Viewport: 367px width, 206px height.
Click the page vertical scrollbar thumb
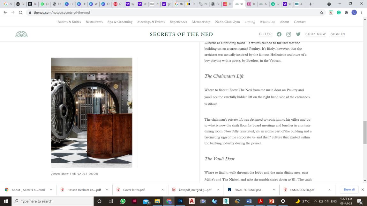365,133
